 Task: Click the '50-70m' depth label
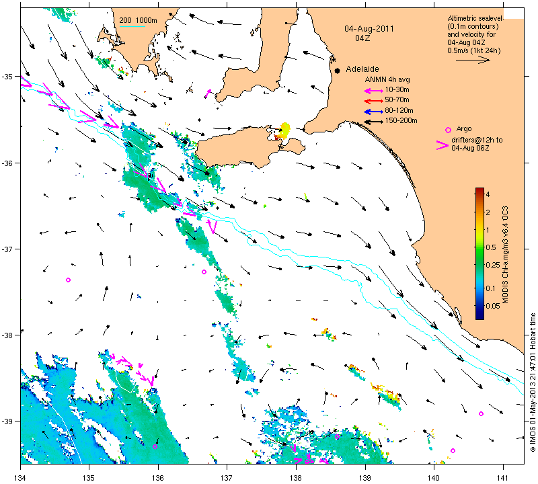(397, 99)
